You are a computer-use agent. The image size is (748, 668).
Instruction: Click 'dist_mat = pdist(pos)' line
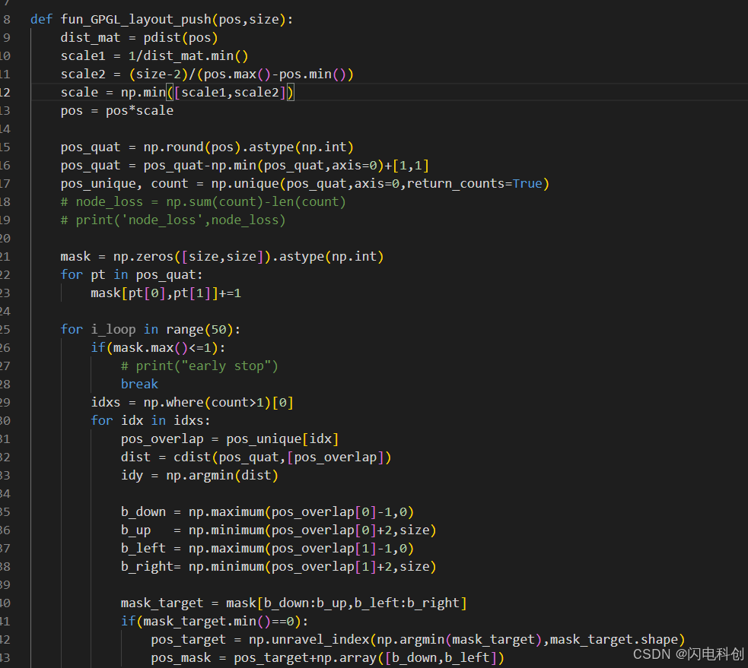tap(138, 38)
